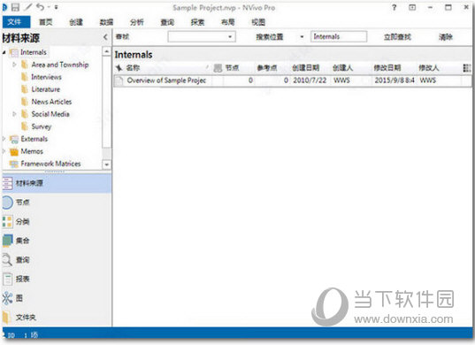
Task: Sort list by 名称 Name column header
Action: (133, 68)
